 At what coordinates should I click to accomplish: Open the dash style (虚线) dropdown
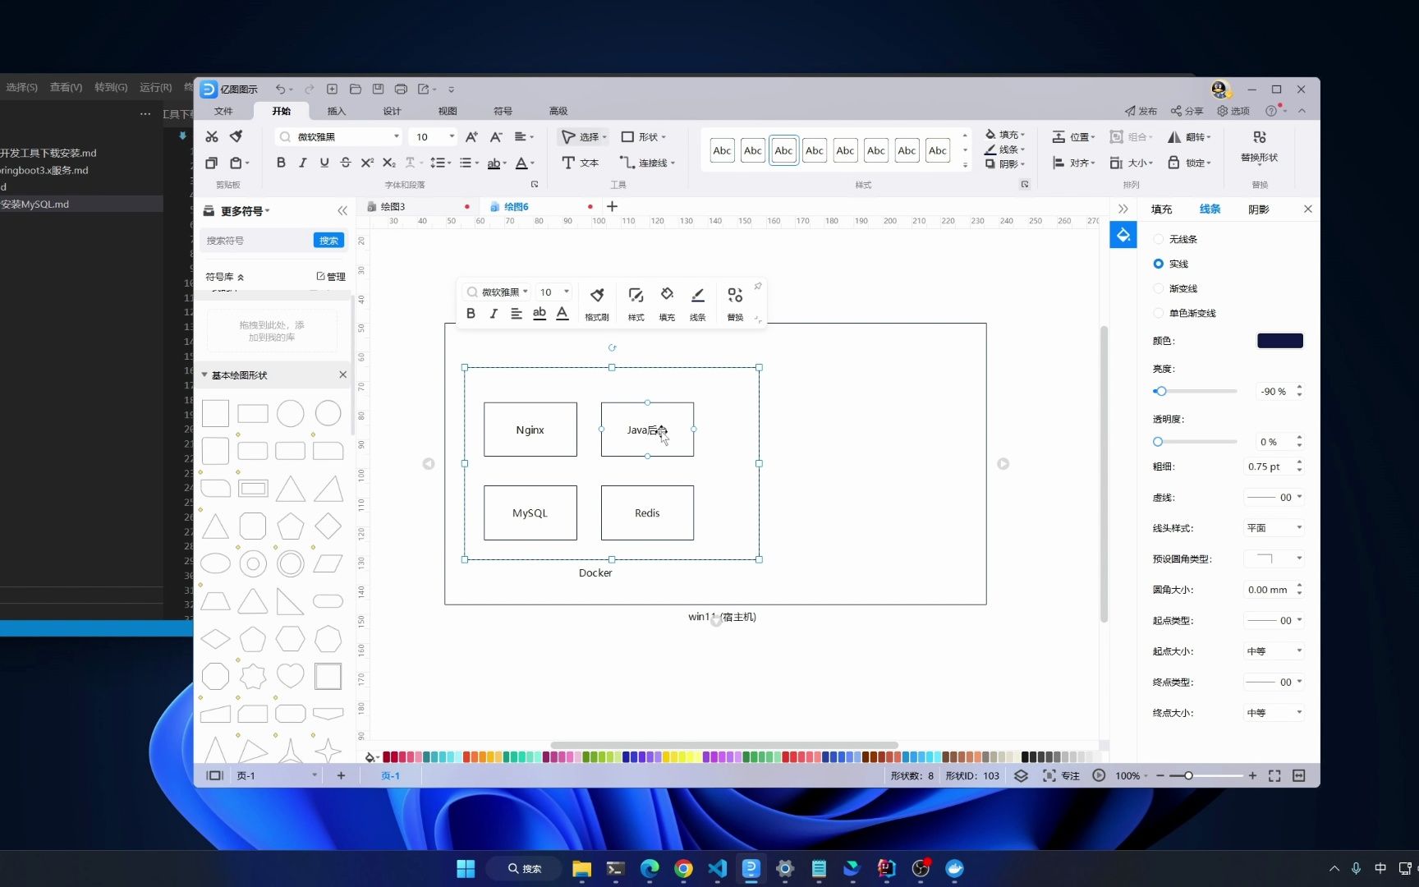point(1274,497)
